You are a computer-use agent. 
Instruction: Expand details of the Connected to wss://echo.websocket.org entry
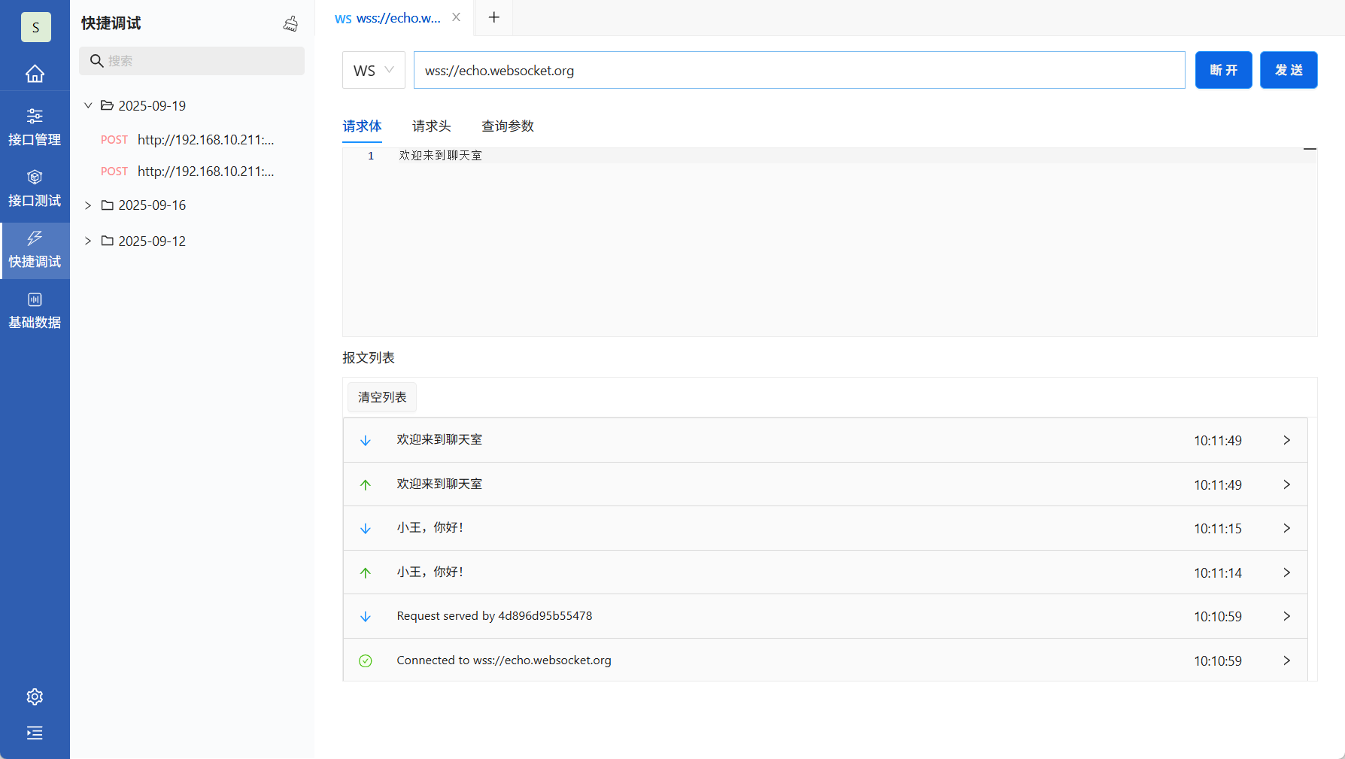point(1286,660)
